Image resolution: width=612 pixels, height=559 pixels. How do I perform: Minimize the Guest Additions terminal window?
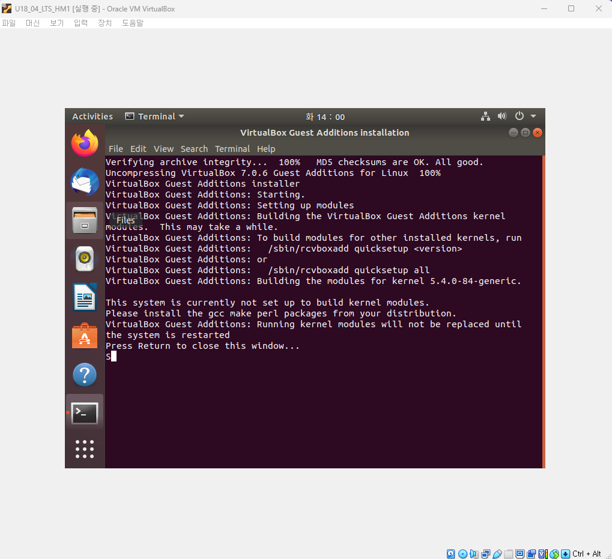pyautogui.click(x=514, y=133)
